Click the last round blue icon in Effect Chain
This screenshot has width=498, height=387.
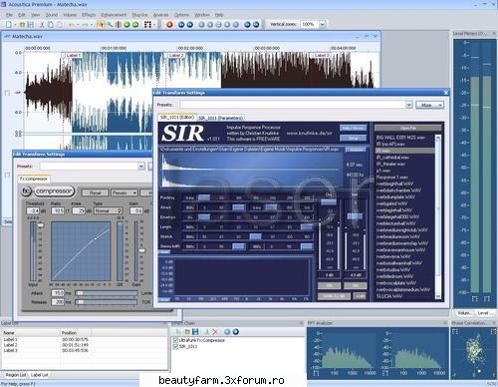(236, 331)
